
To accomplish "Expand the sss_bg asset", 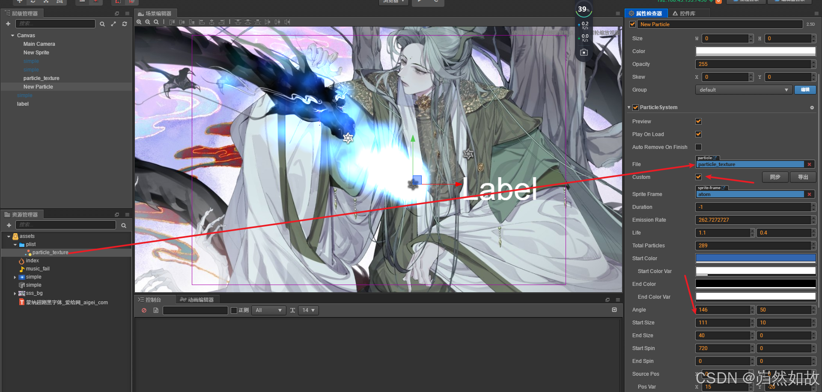I will 15,294.
